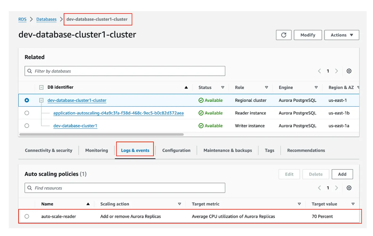Click the auto-scale-reader policy name

pos(59,217)
